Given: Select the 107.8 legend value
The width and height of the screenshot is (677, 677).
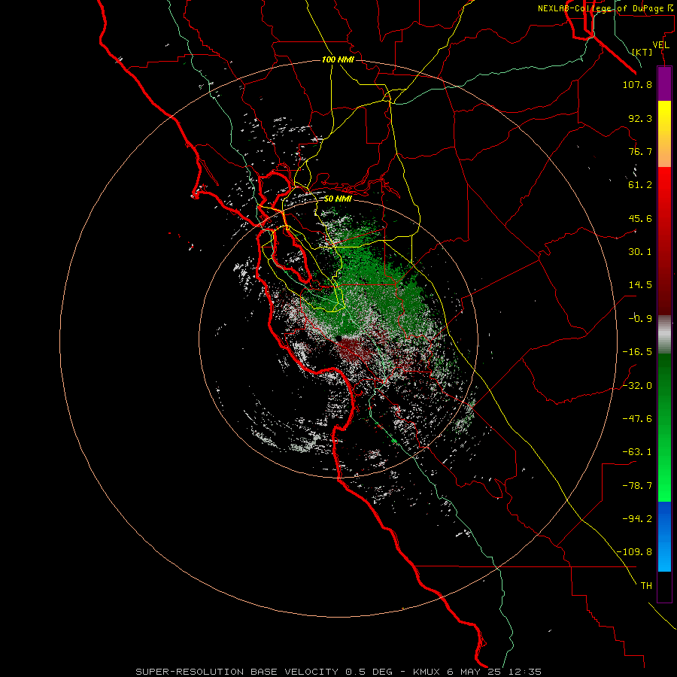Looking at the screenshot, I should click(x=637, y=84).
